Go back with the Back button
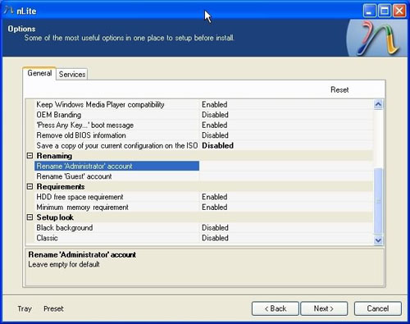 click(x=275, y=308)
